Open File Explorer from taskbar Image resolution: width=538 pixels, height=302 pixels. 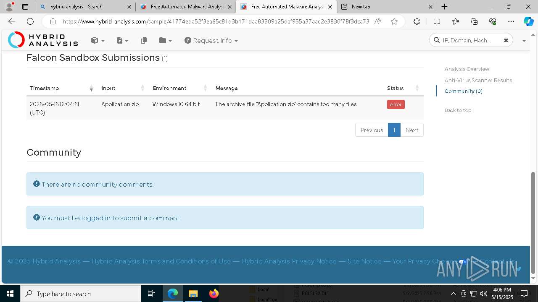point(193,294)
